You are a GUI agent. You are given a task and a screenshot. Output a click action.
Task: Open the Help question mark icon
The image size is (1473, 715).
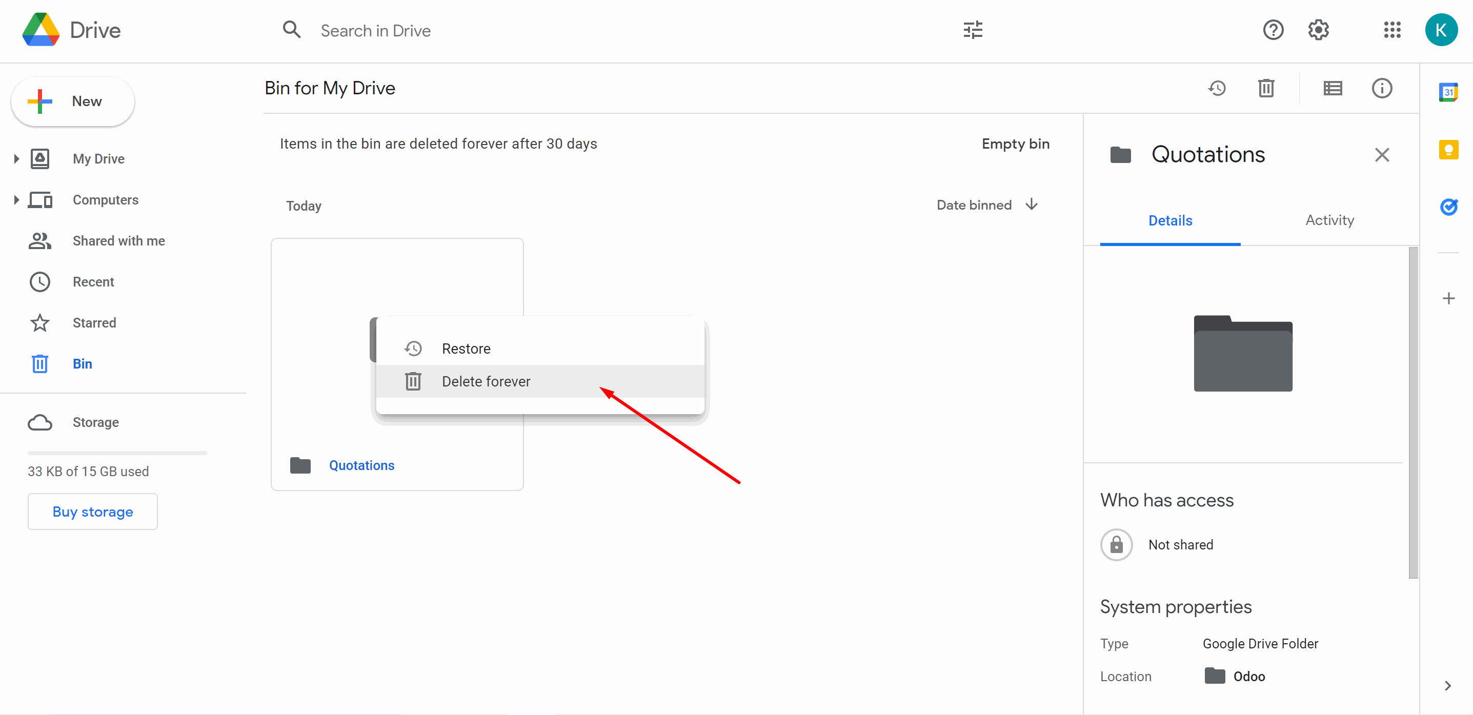(1273, 30)
